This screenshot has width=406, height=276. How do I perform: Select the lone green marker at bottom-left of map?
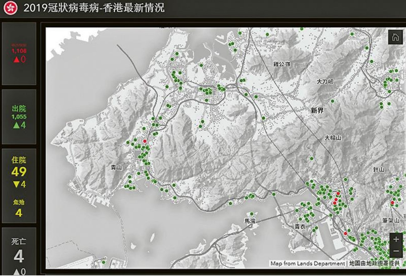pyautogui.click(x=104, y=262)
